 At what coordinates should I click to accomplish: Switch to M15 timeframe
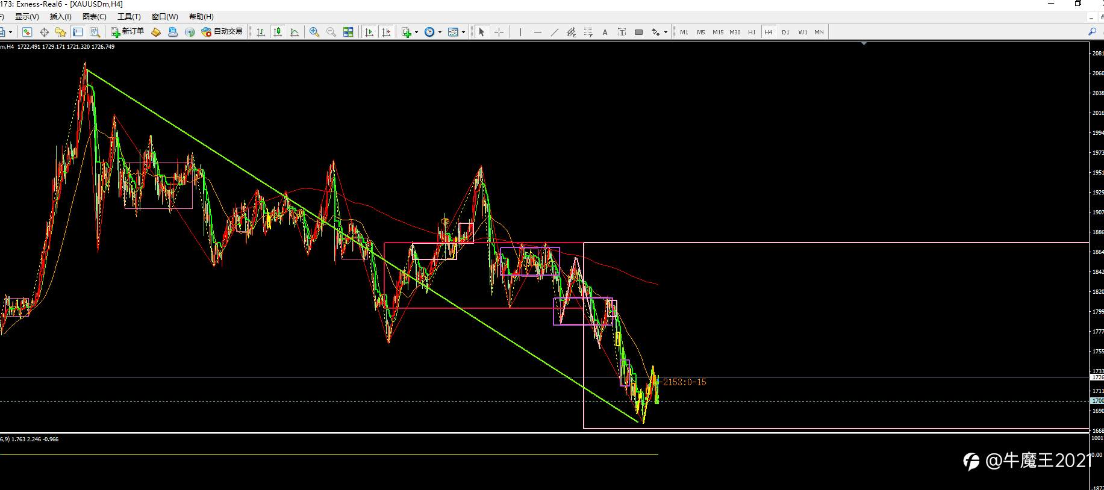(718, 32)
